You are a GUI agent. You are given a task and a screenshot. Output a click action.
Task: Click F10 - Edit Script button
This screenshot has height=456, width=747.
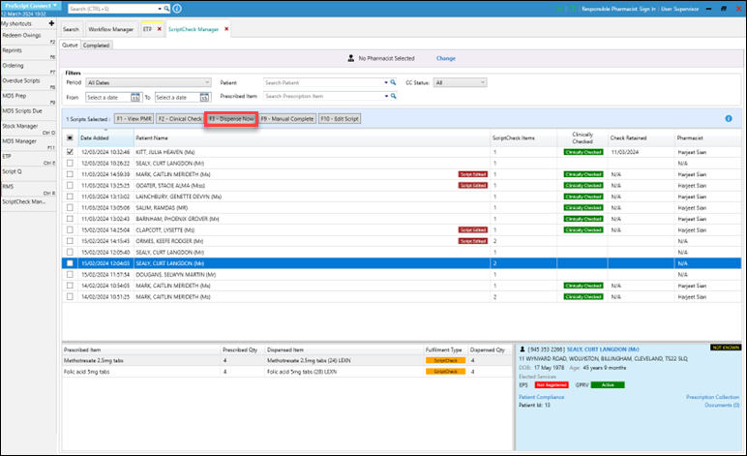[340, 119]
